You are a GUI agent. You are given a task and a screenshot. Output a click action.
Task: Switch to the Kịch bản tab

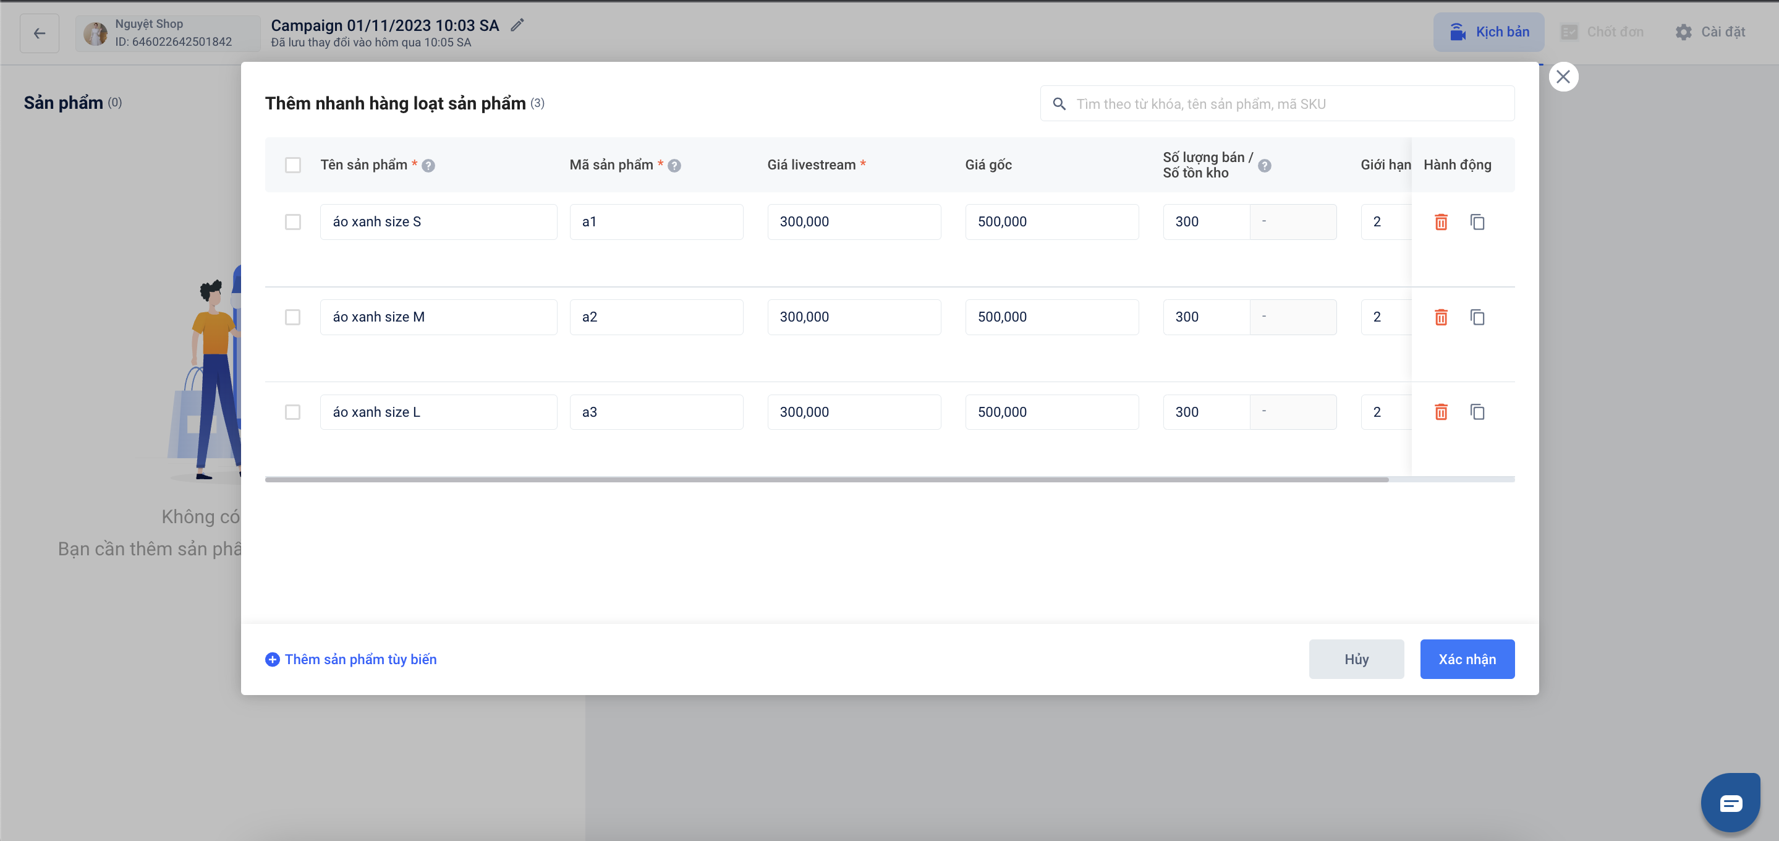tap(1488, 32)
